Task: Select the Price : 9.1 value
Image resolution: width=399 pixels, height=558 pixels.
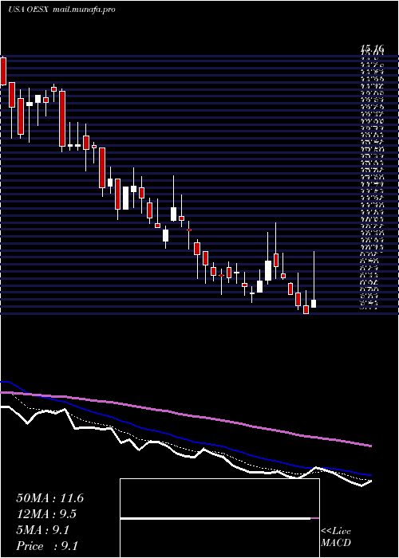Action: point(47,546)
